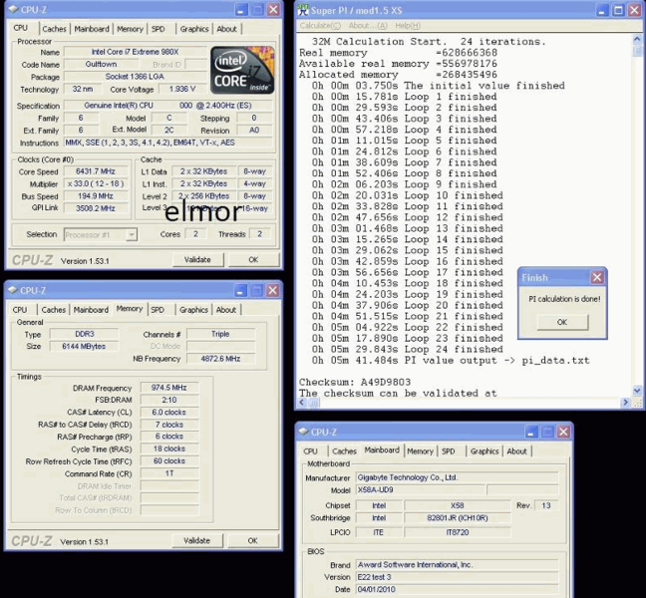646x598 pixels.
Task: Close the CPU-Z Mainboard window
Action: (x=564, y=432)
